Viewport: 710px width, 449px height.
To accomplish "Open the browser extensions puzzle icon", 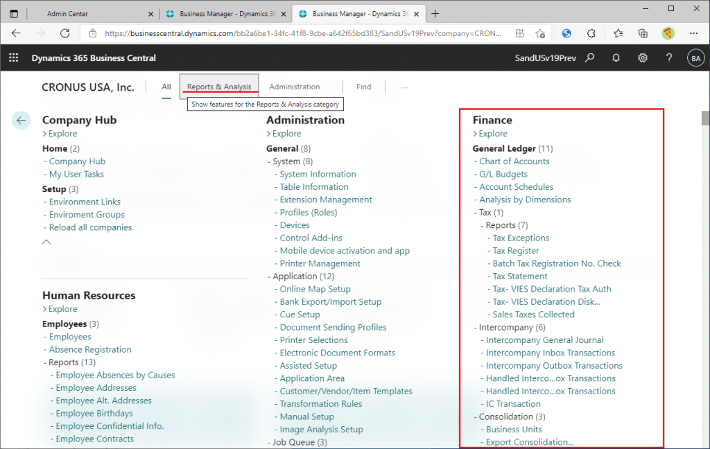I will pos(591,33).
